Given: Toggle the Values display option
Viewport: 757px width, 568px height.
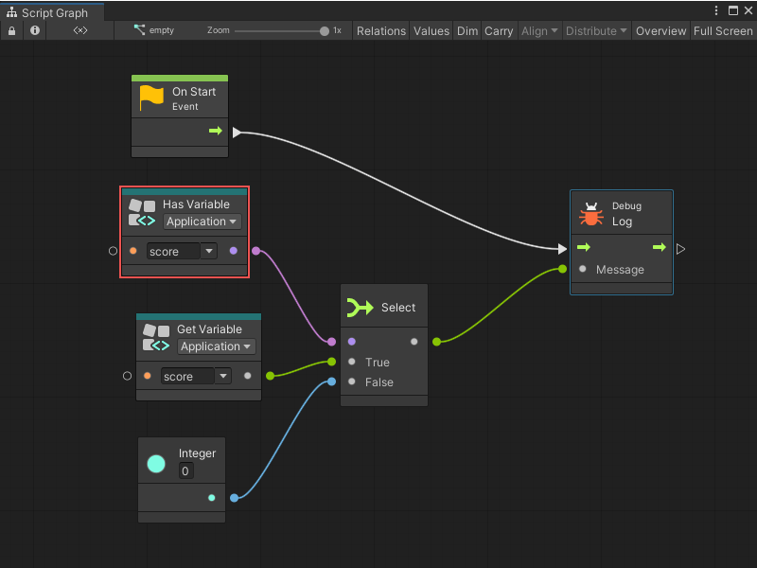Looking at the screenshot, I should (x=431, y=30).
